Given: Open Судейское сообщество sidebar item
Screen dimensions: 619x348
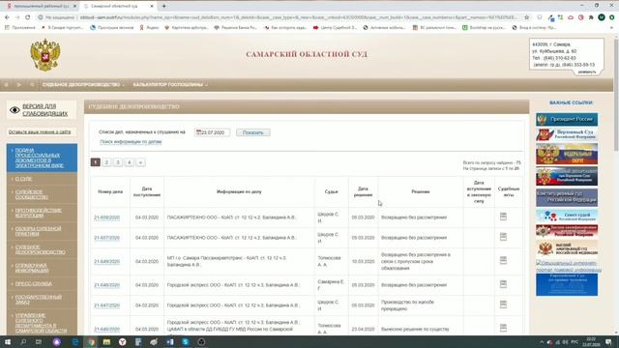Looking at the screenshot, I should click(31, 194).
